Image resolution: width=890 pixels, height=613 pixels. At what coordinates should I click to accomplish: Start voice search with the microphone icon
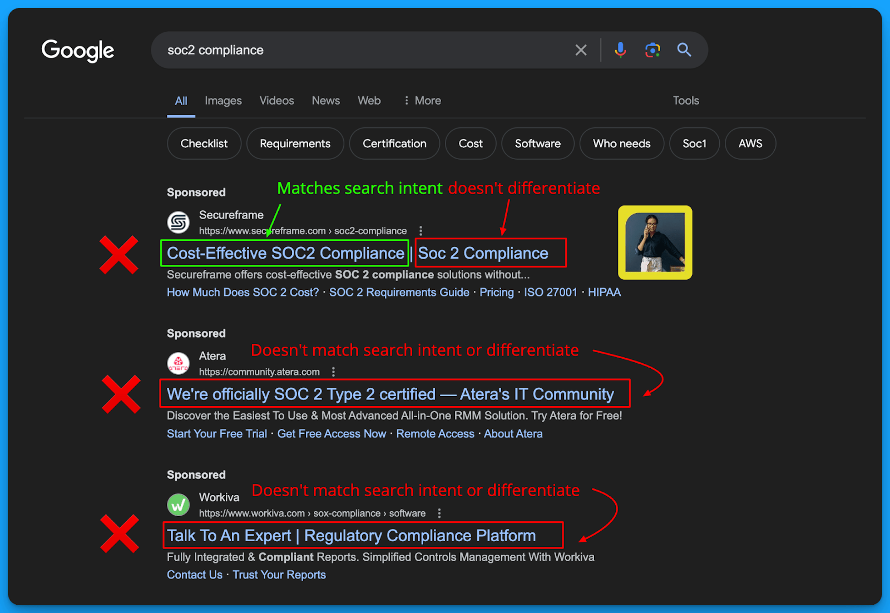coord(620,50)
